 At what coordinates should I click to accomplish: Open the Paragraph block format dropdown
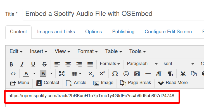click(x=142, y=64)
